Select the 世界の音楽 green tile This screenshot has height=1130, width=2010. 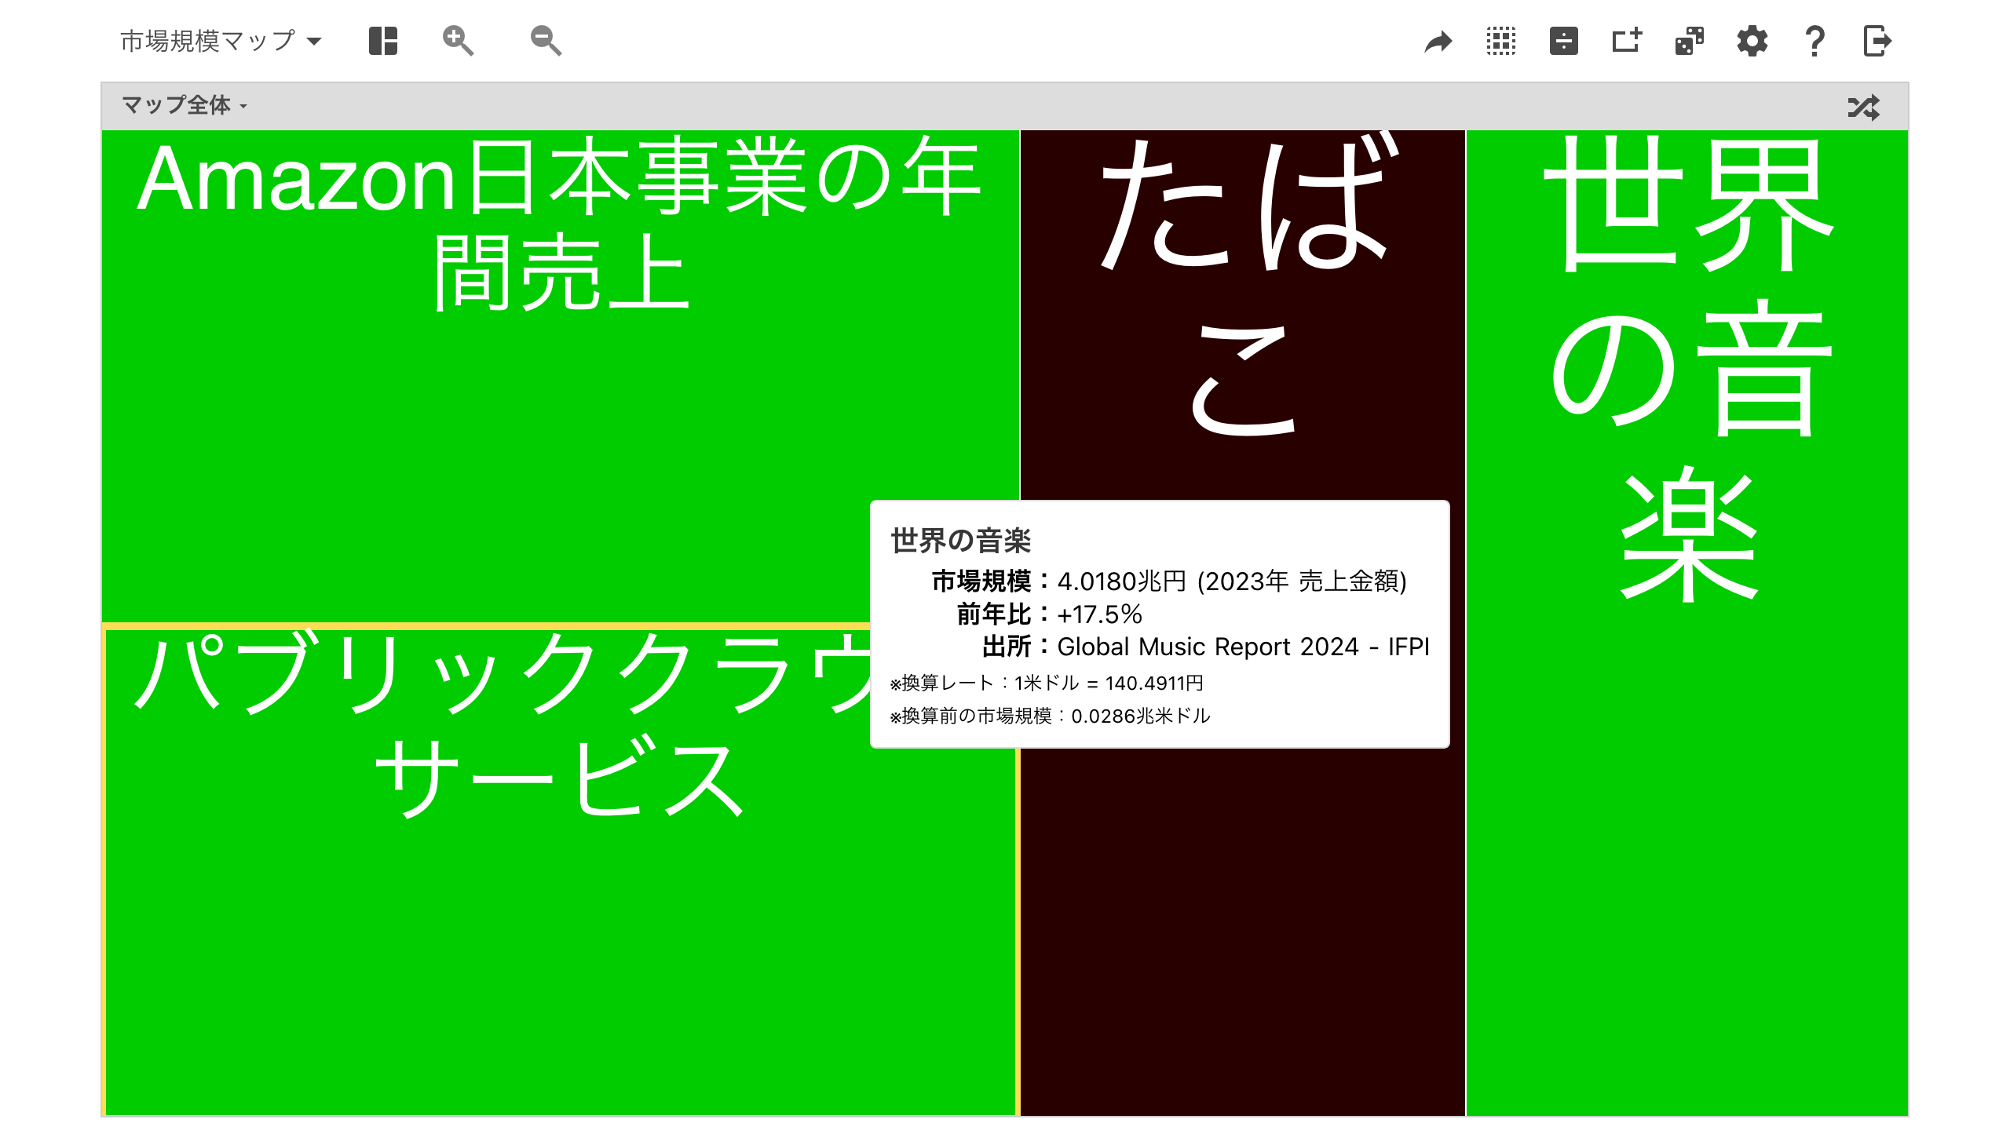(x=1687, y=622)
